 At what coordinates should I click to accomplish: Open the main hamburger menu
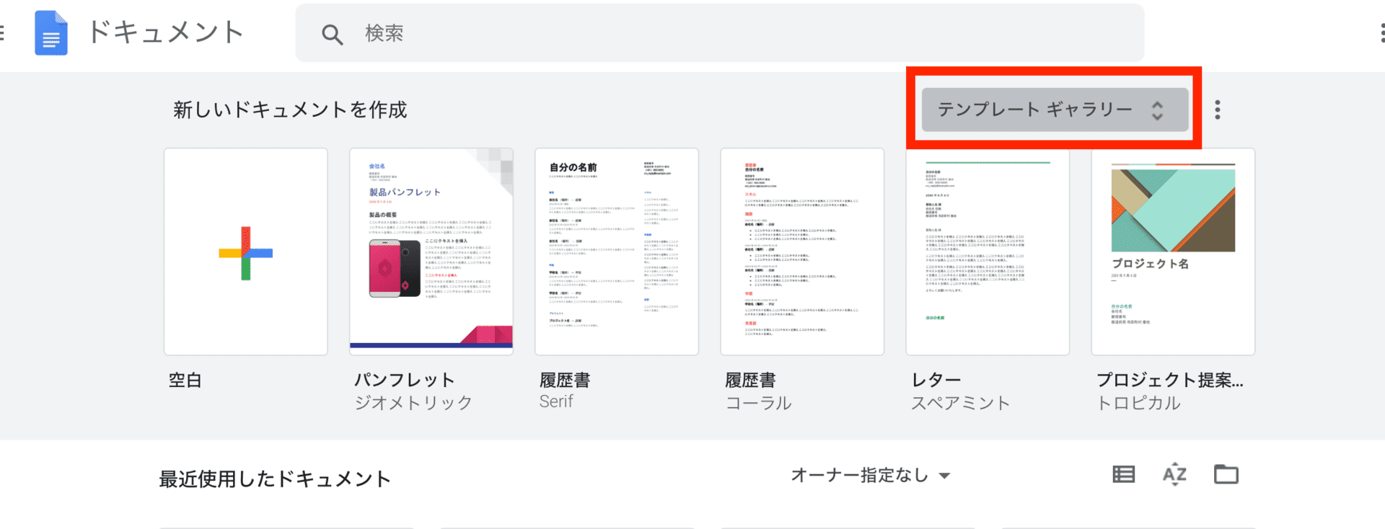pos(2,33)
